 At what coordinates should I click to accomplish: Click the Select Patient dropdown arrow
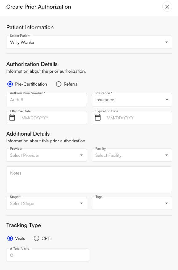[166, 42]
